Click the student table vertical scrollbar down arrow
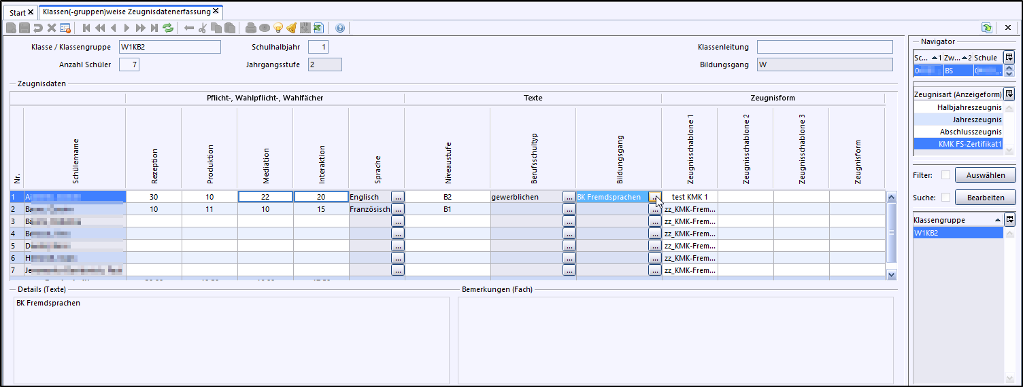 pos(891,274)
